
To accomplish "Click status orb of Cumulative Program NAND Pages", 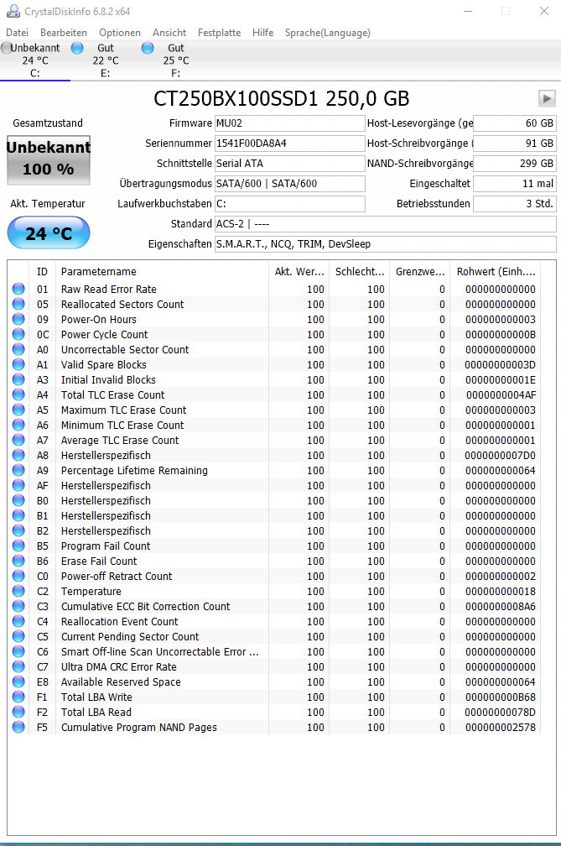I will pos(18,727).
